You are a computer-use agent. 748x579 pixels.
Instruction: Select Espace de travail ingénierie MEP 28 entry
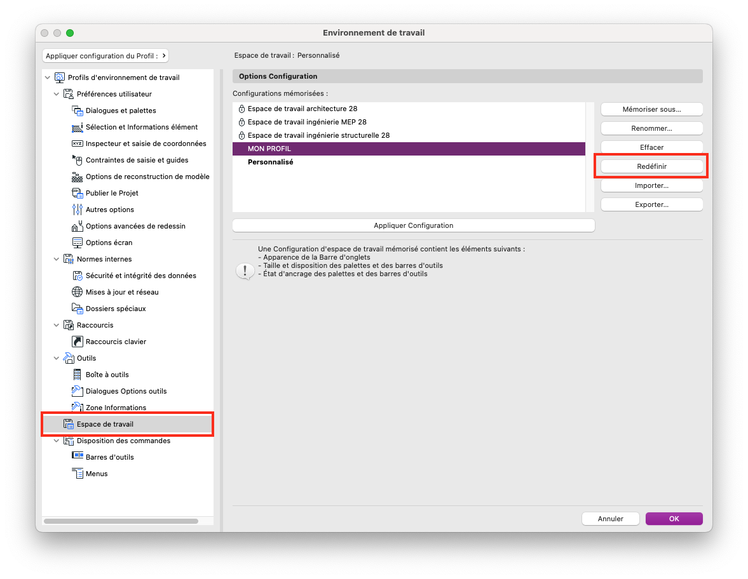(409, 122)
